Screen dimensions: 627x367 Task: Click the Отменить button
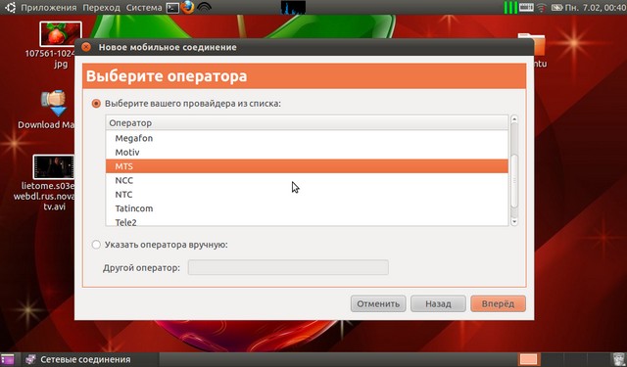click(x=378, y=304)
